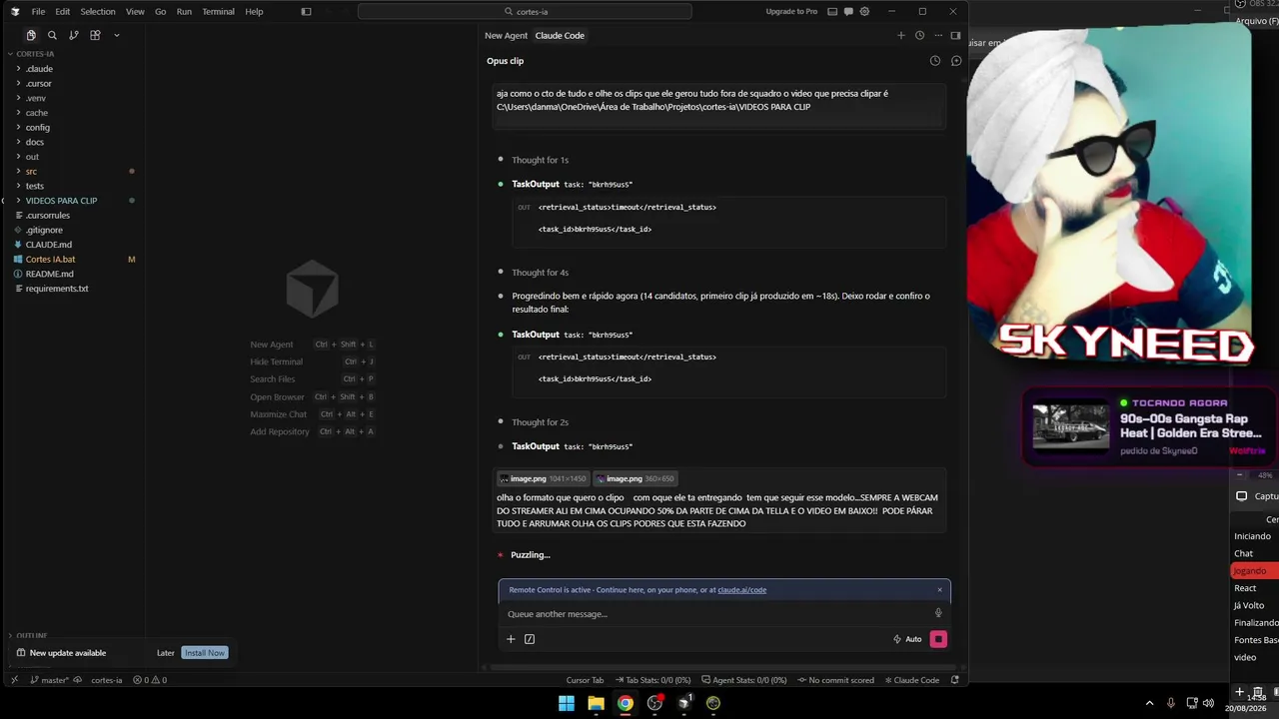Click Upgrade to Pro
The width and height of the screenshot is (1279, 719).
pos(791,12)
